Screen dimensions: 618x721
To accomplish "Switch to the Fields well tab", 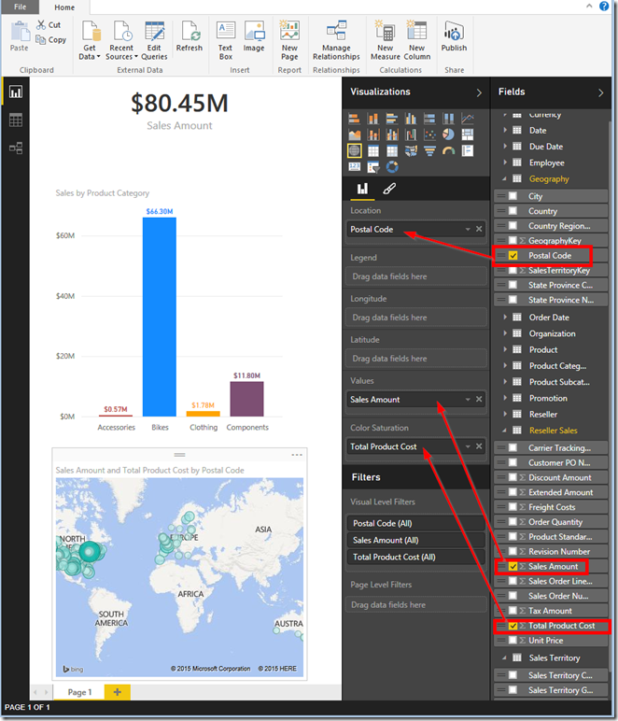I will click(362, 189).
